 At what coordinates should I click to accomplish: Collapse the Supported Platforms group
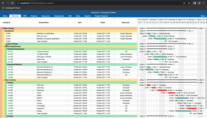tap(6, 65)
